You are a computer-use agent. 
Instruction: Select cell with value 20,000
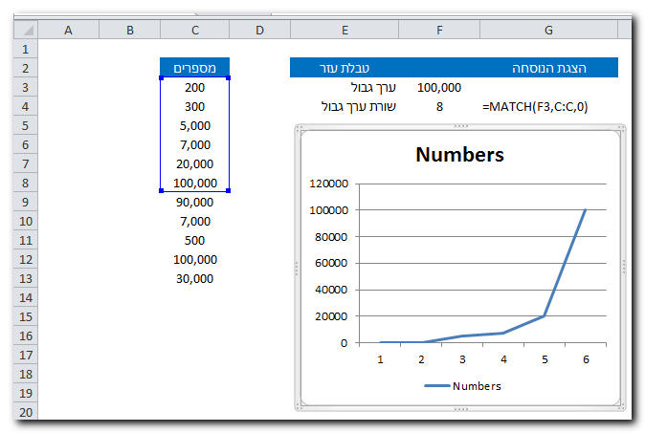[194, 163]
